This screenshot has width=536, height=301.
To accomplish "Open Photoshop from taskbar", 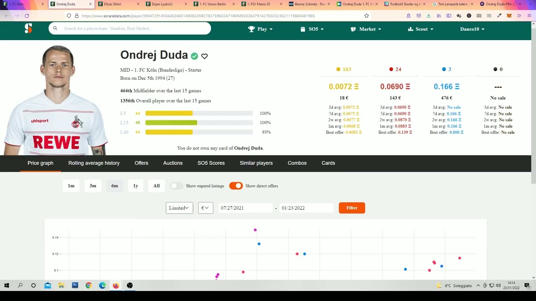I will [75, 286].
